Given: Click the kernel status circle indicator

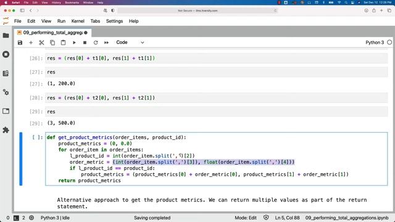Looking at the screenshot, I should (389, 43).
